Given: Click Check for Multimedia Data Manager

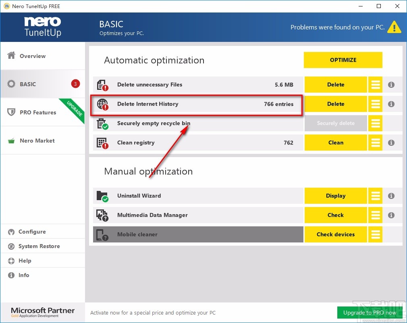Looking at the screenshot, I should point(336,215).
